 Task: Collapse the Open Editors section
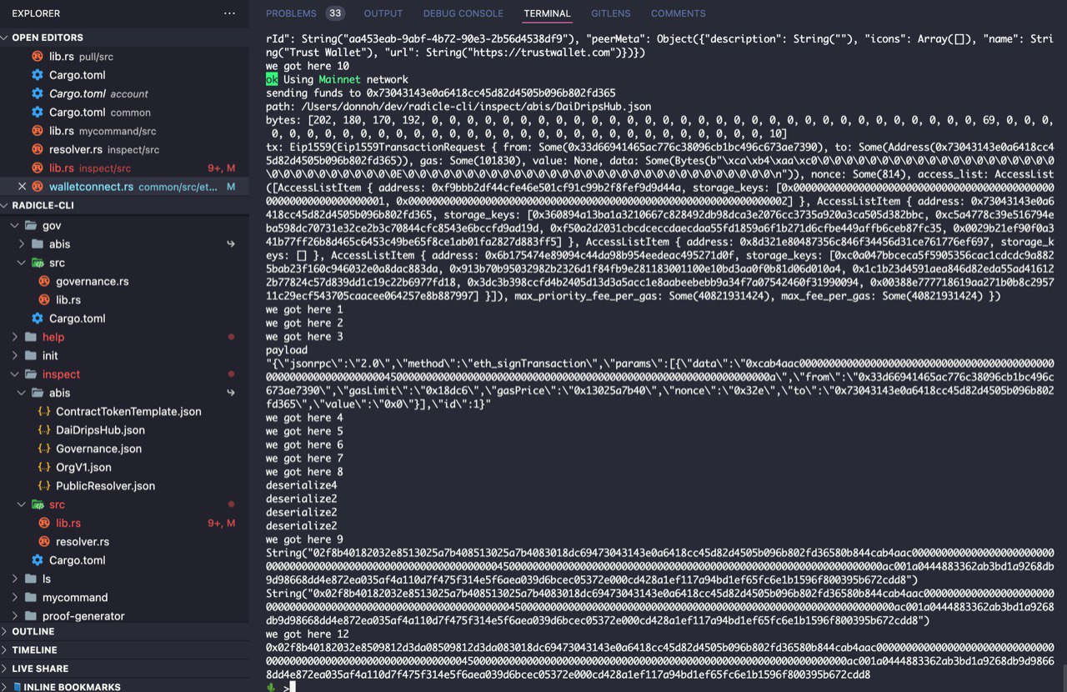pos(6,38)
